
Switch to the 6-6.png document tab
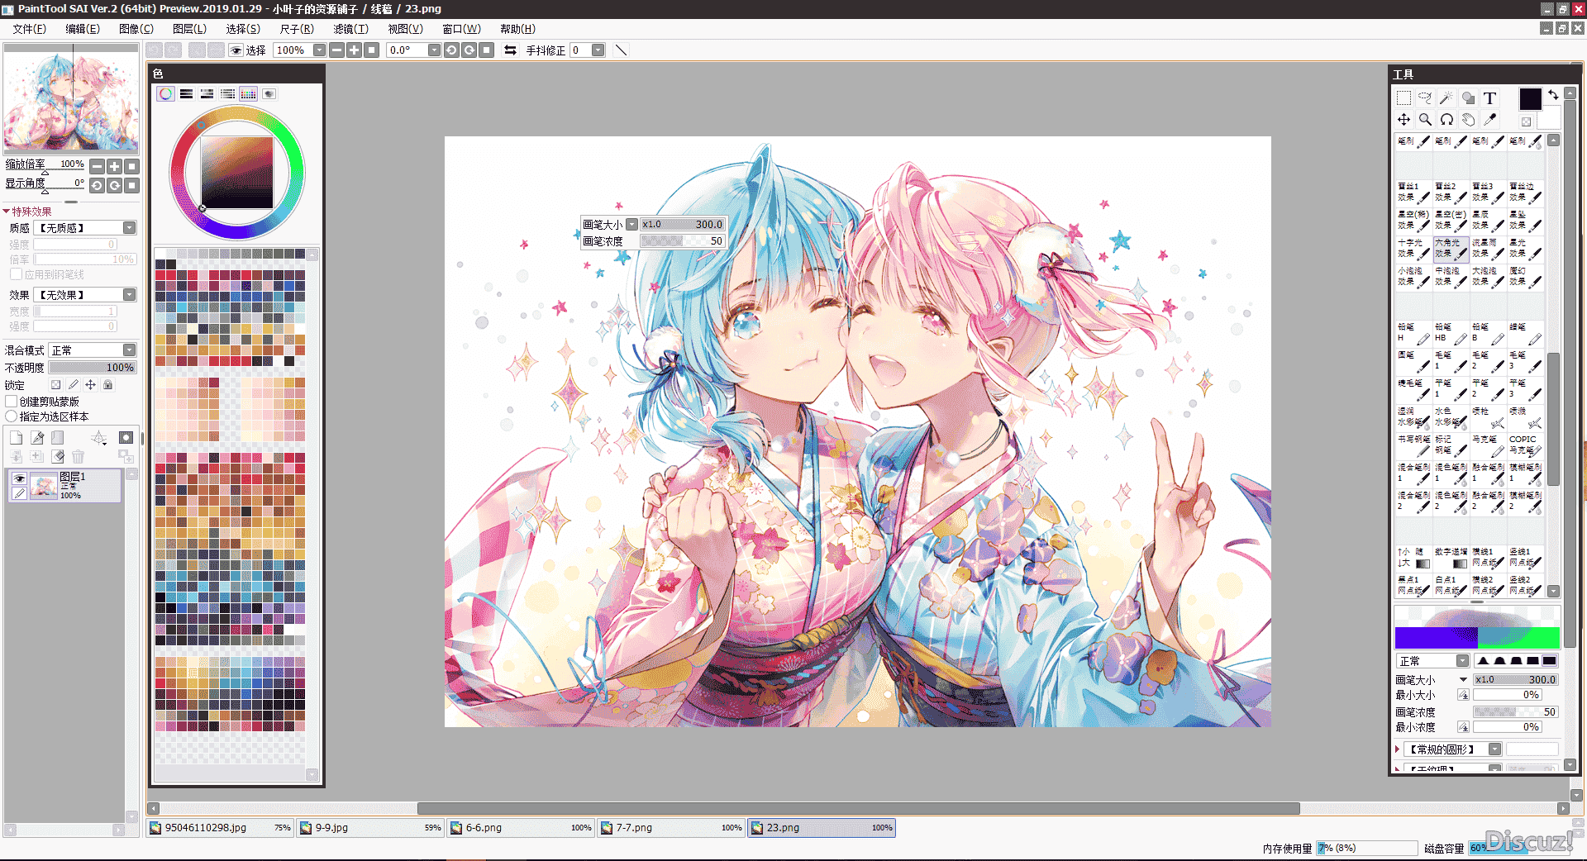pos(520,828)
